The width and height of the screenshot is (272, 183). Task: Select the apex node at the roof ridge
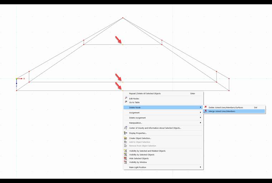point(123,18)
